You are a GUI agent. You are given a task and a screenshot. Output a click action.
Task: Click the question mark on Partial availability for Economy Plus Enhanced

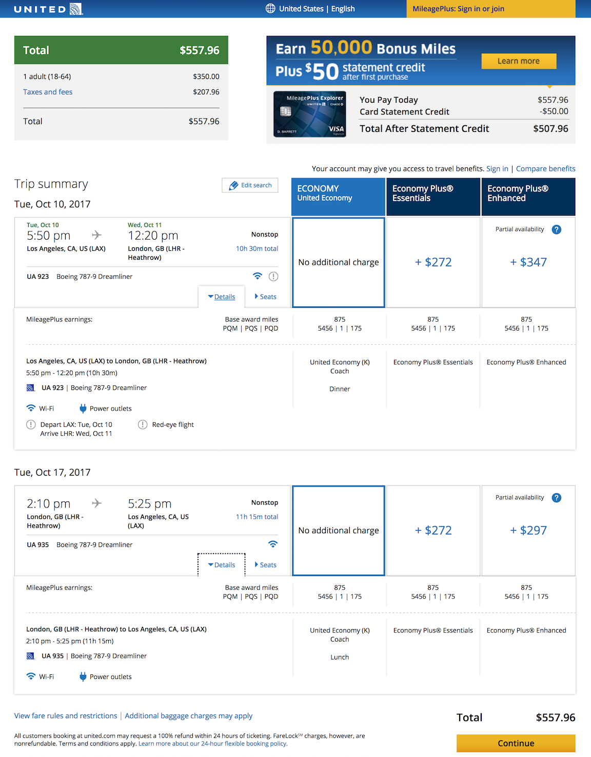(x=557, y=229)
